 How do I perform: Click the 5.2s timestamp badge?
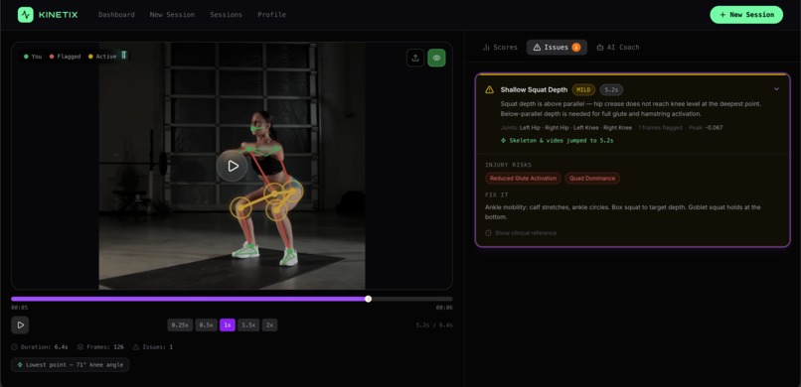pos(611,89)
